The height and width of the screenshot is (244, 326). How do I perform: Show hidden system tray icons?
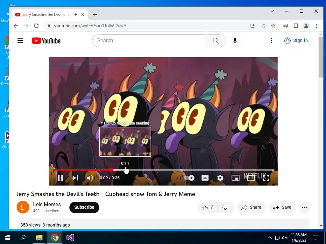(x=269, y=238)
